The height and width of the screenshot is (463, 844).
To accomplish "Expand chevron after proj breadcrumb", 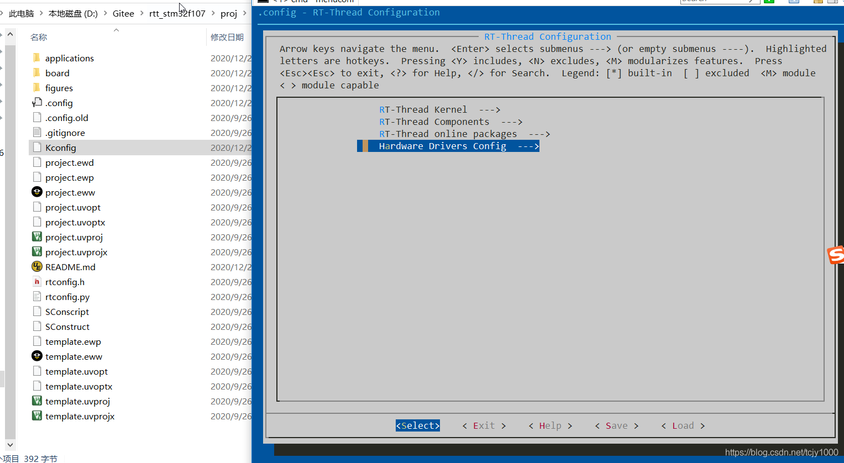I will tap(244, 13).
